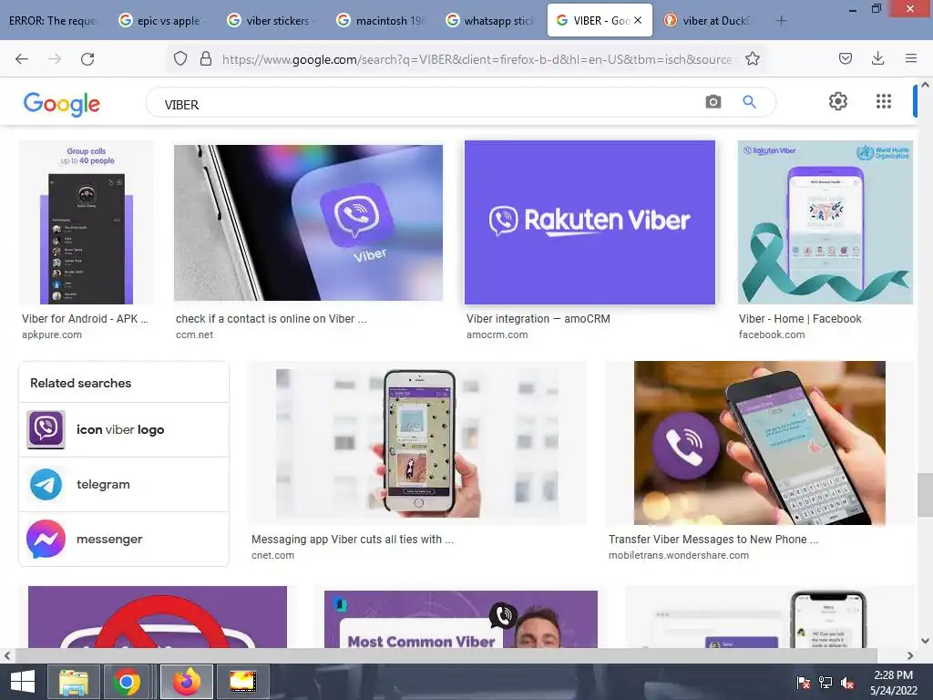Click the taskbar clock and date
Viewport: 933px width, 700px height.
[893, 683]
